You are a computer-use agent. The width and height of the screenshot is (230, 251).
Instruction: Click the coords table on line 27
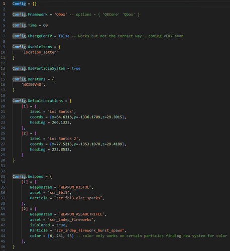(87, 144)
